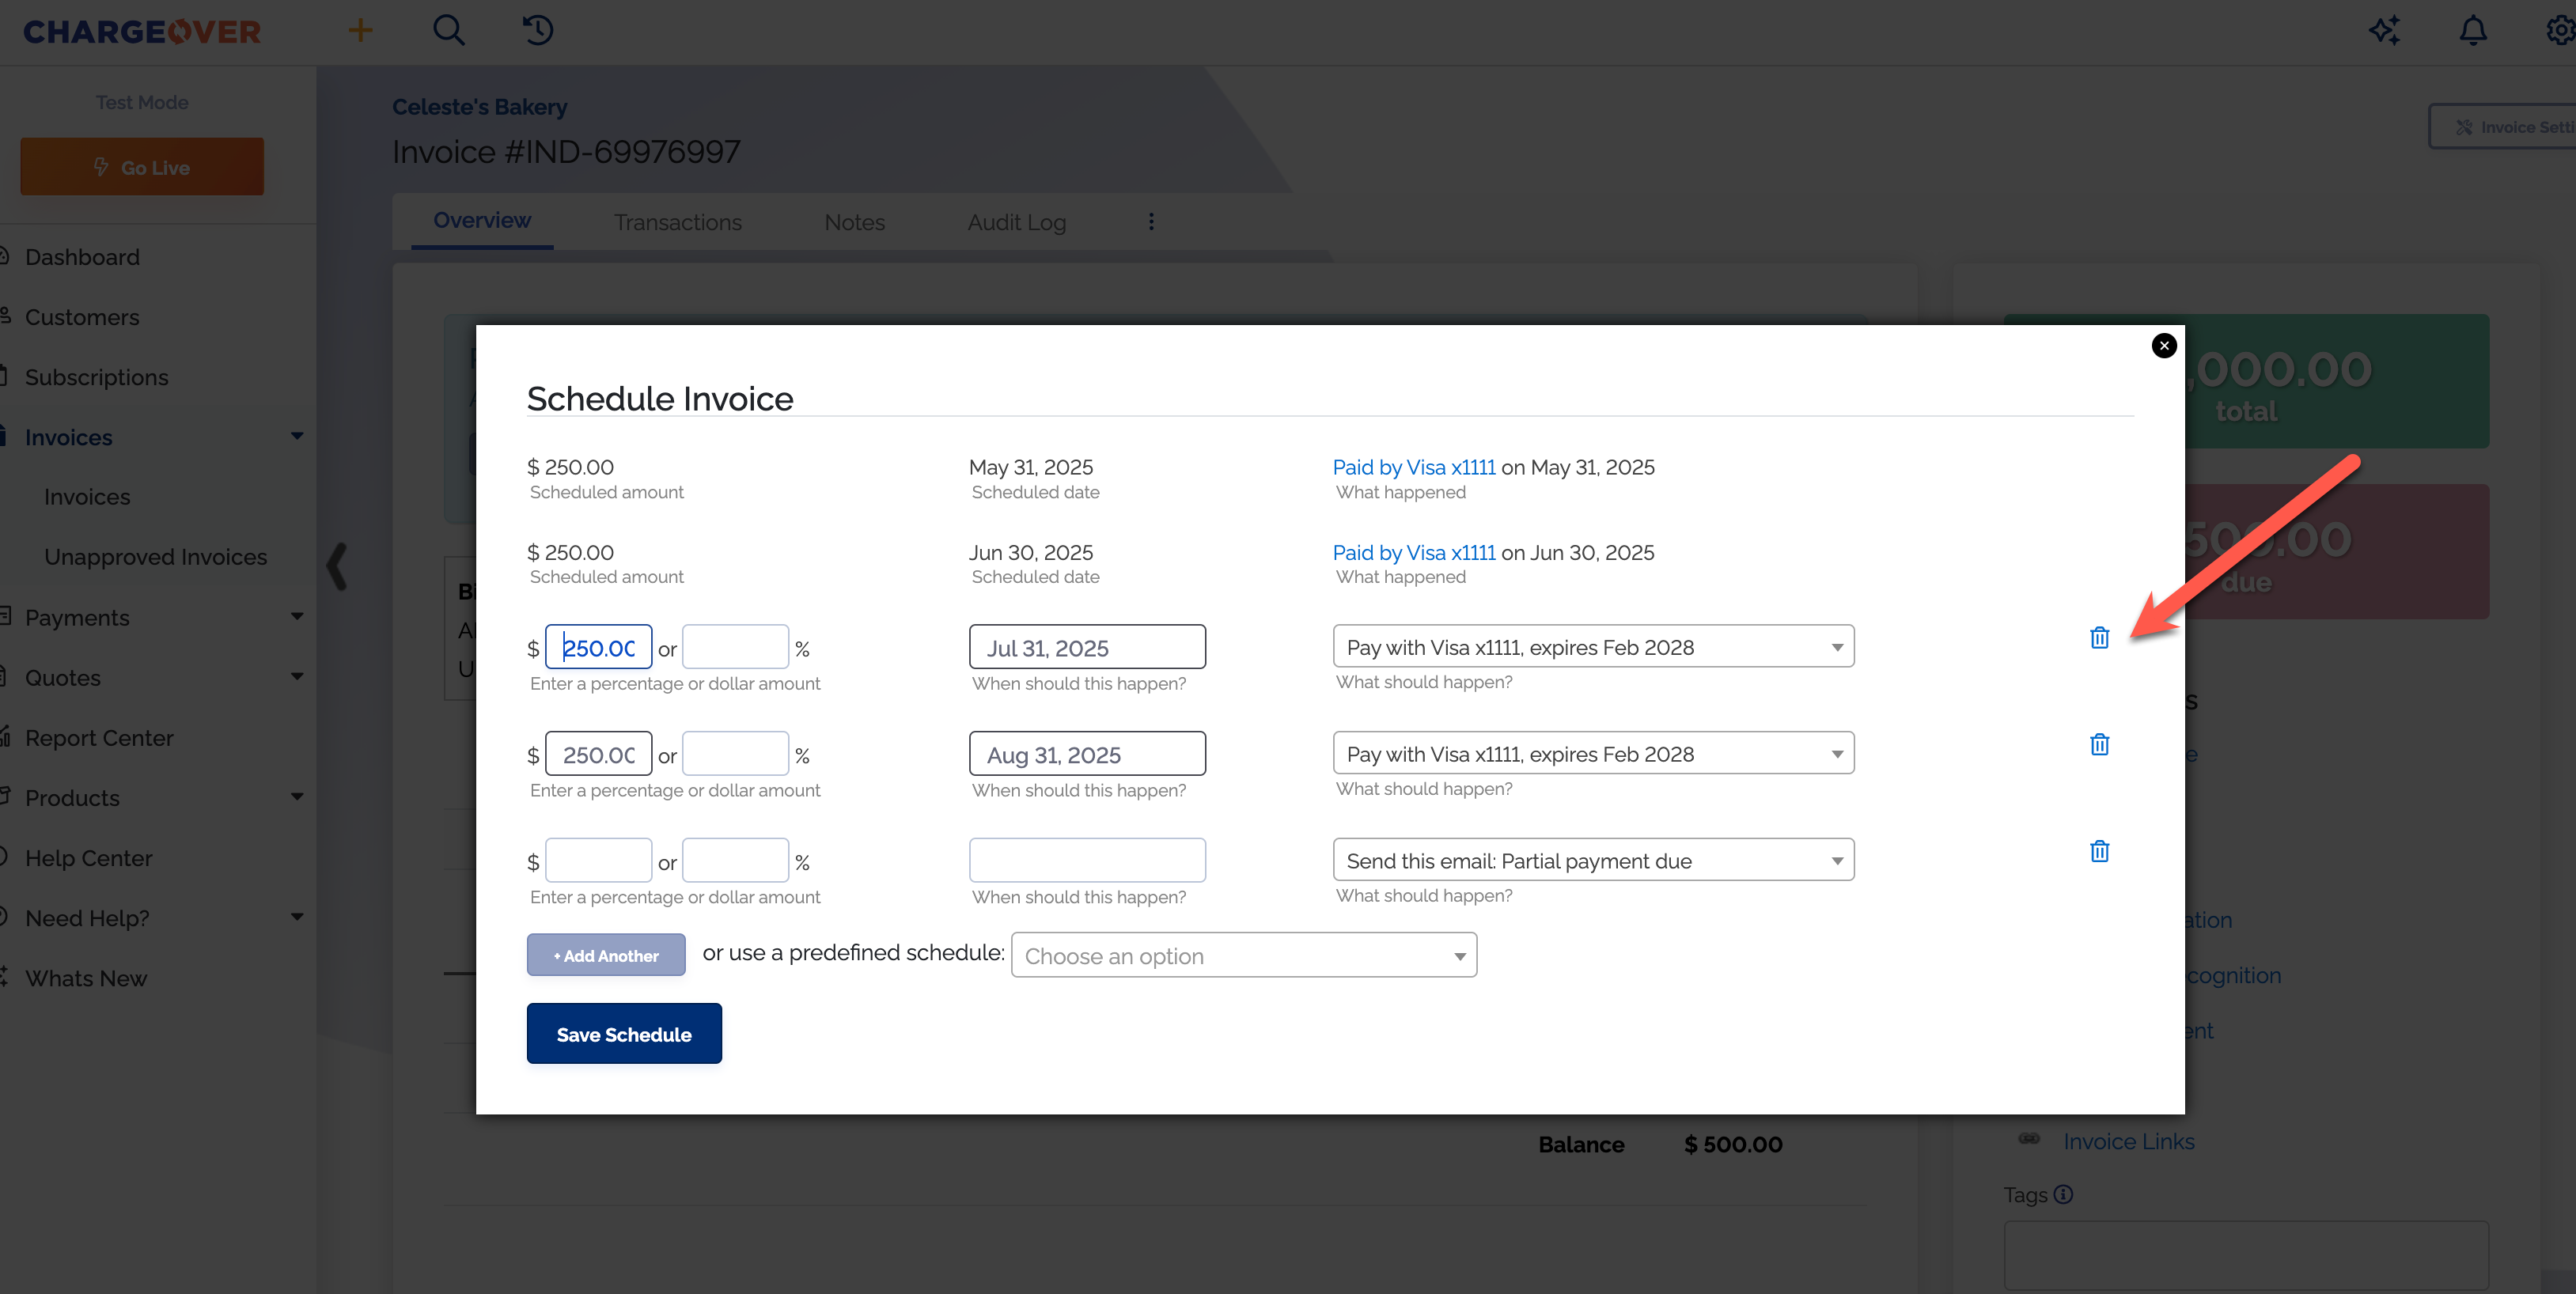This screenshot has height=1294, width=2576.
Task: Delete the Aug 31, 2025 schedule row
Action: pyautogui.click(x=2100, y=745)
